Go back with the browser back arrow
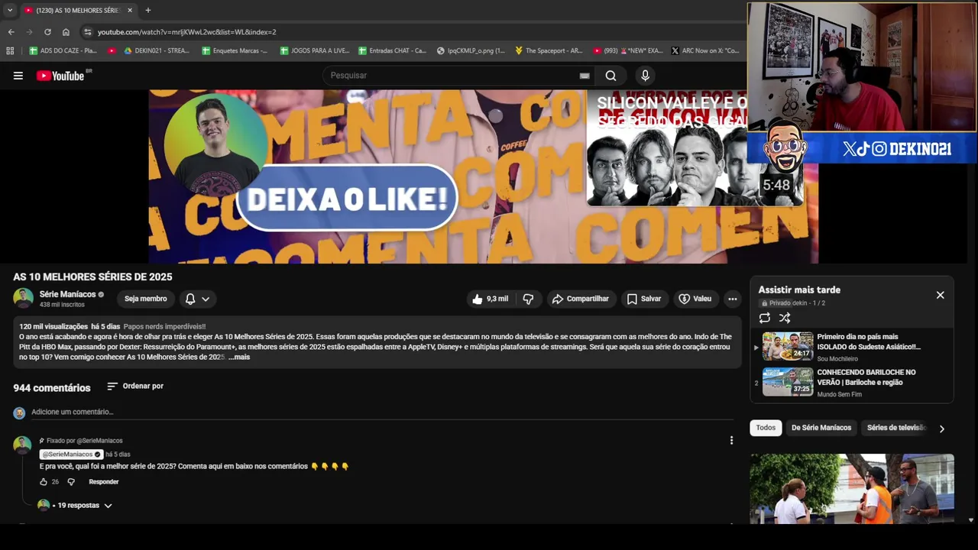 (11, 32)
